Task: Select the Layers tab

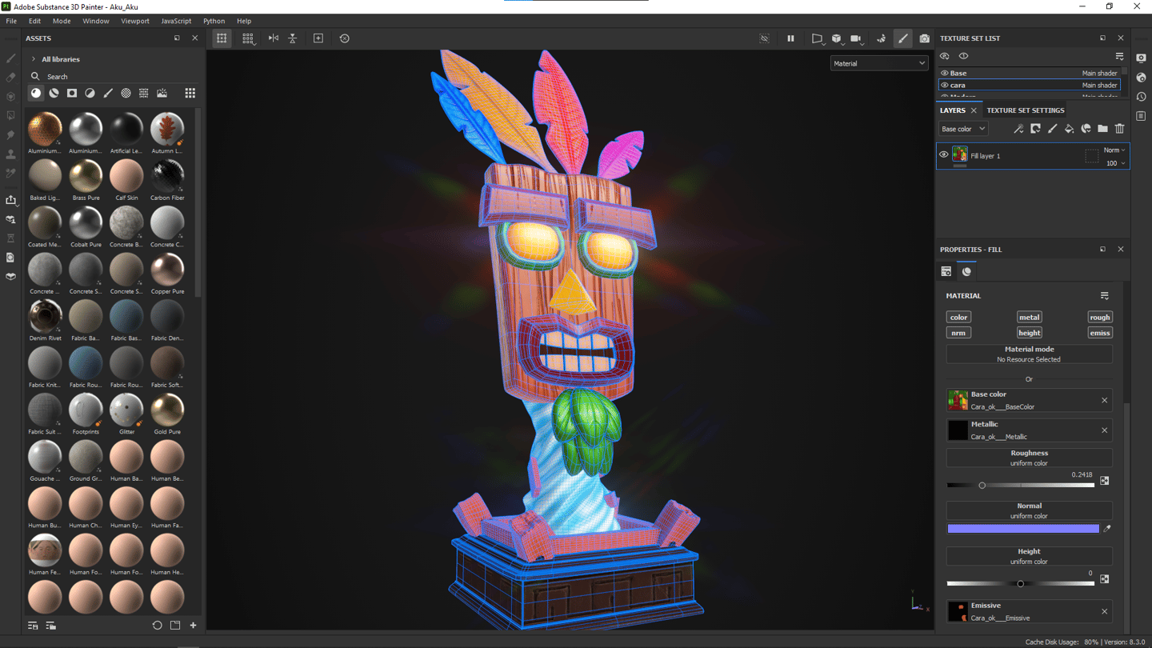Action: 953,110
